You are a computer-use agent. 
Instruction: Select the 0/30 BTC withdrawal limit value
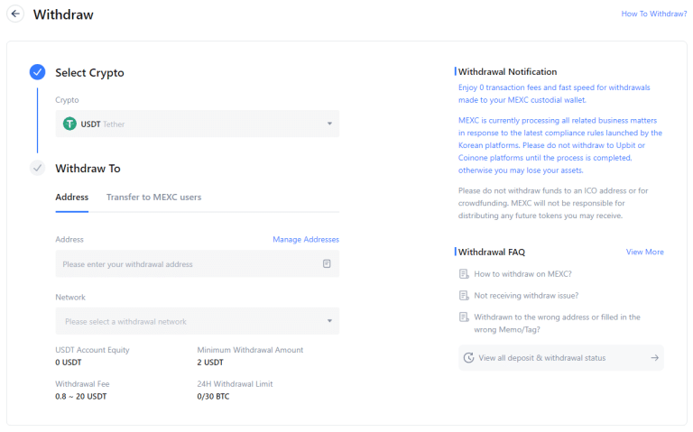click(213, 396)
